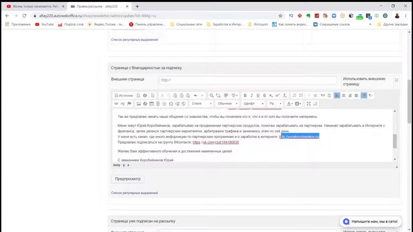
Task: Open the Приложения apps shortcut
Action: [x=18, y=24]
